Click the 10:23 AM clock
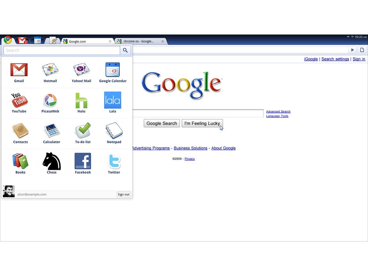Viewport: 368px width, 276px height. 361,37
